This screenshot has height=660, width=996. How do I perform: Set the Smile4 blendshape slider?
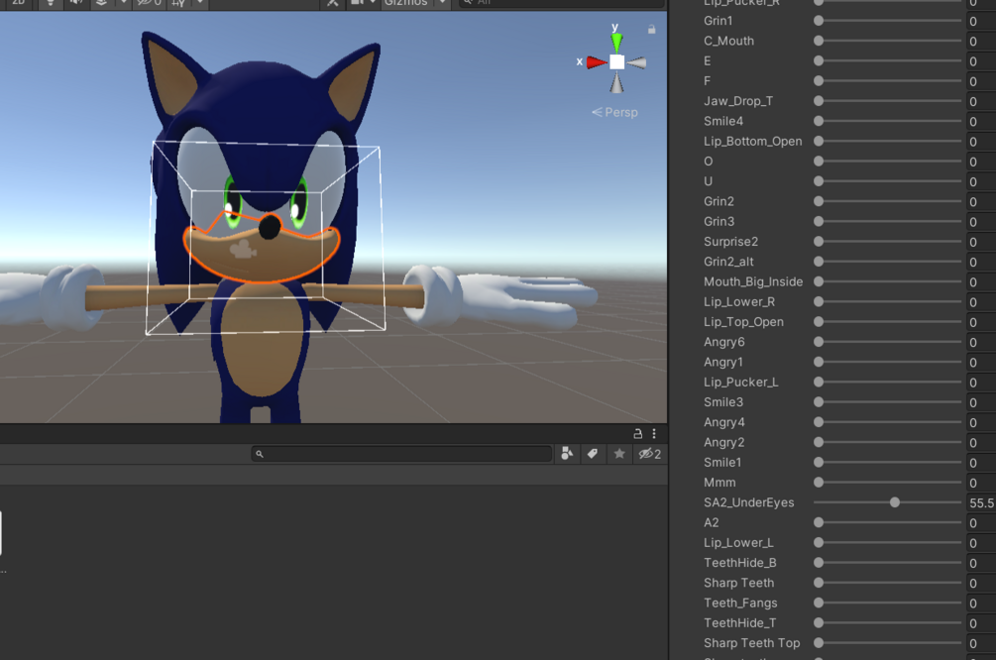click(887, 121)
